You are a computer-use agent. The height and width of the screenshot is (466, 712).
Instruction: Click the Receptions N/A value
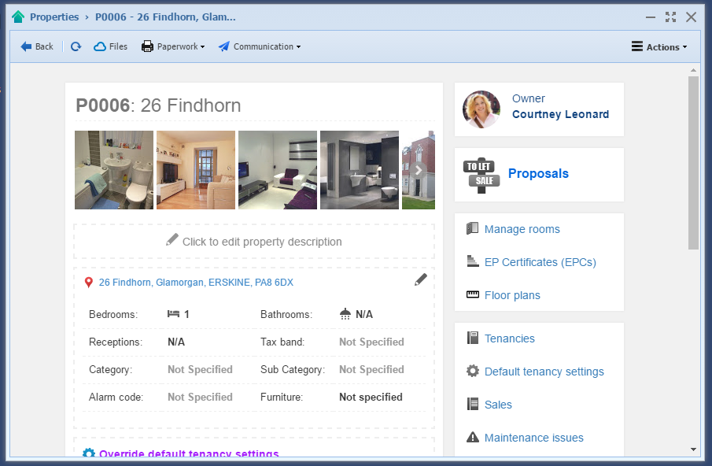click(176, 342)
